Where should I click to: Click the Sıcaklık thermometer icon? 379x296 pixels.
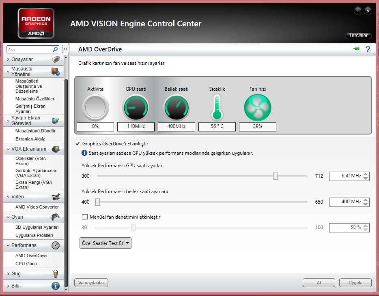coord(217,108)
